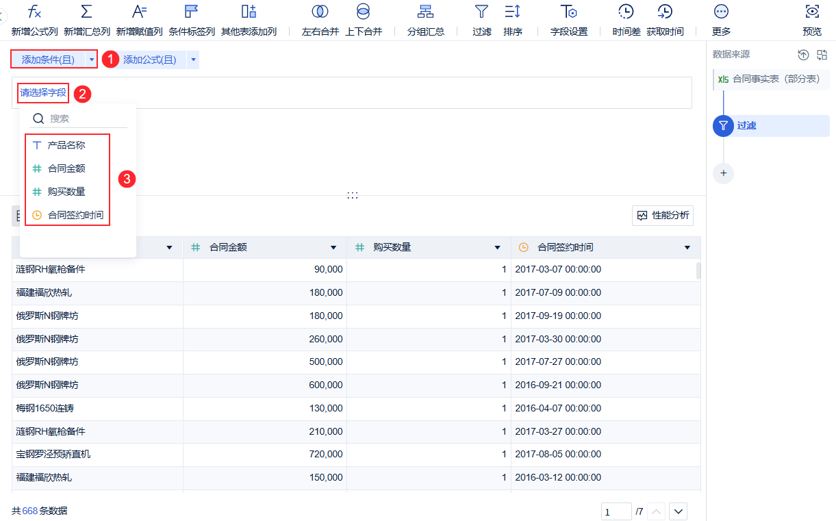This screenshot has height=521, width=836.
Task: Click the panel splitter drag handle dots
Action: (x=353, y=195)
